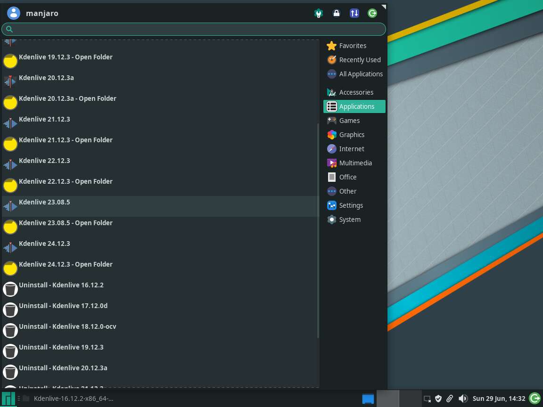Select the Graphics category

(354, 135)
